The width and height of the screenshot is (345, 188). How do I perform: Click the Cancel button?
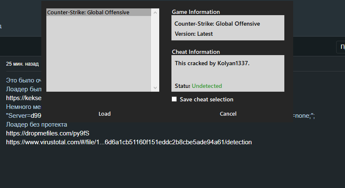(228, 114)
